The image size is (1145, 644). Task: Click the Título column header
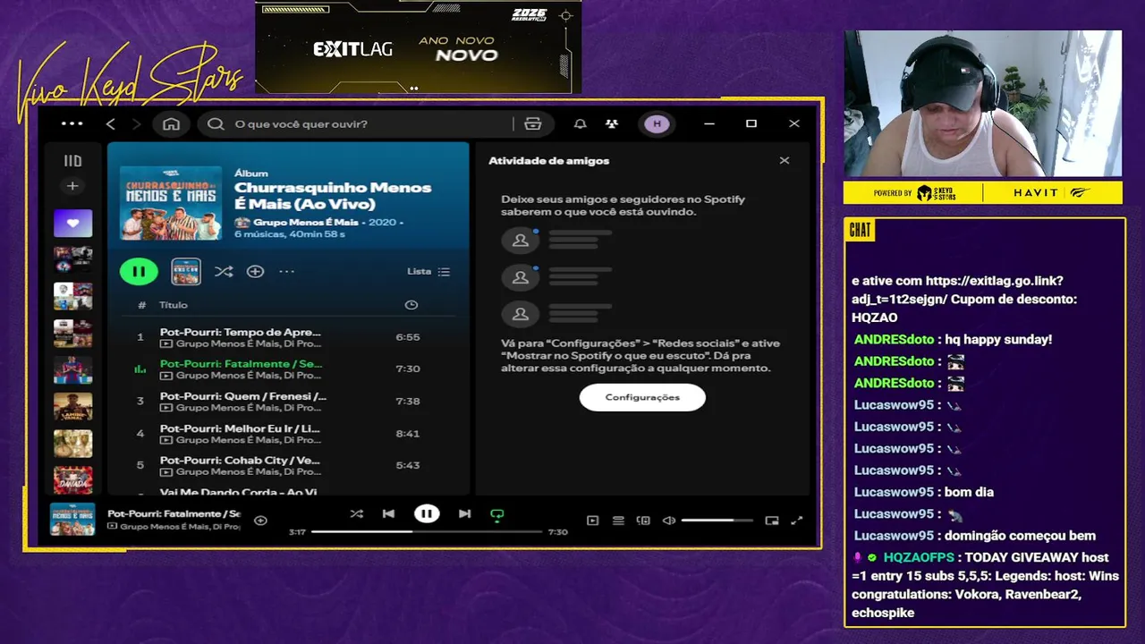pyautogui.click(x=174, y=305)
